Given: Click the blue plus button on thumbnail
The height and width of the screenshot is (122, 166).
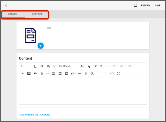Looking at the screenshot, I should 41,46.
